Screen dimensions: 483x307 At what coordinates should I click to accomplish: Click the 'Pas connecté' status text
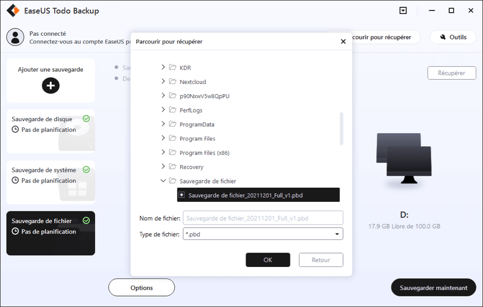pos(48,33)
